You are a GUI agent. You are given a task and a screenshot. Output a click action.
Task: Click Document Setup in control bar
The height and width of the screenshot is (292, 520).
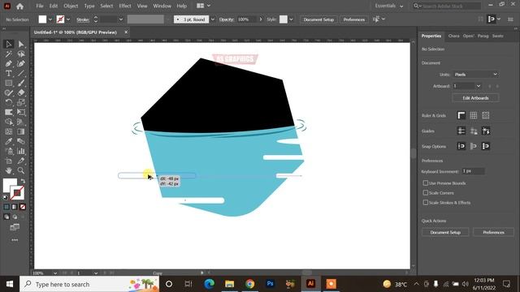pyautogui.click(x=318, y=19)
